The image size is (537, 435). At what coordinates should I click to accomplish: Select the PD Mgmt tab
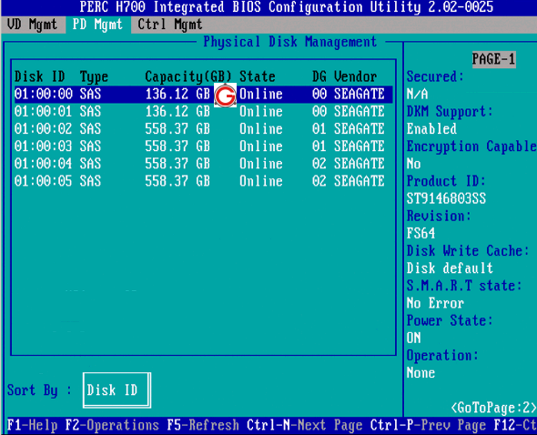(x=98, y=25)
